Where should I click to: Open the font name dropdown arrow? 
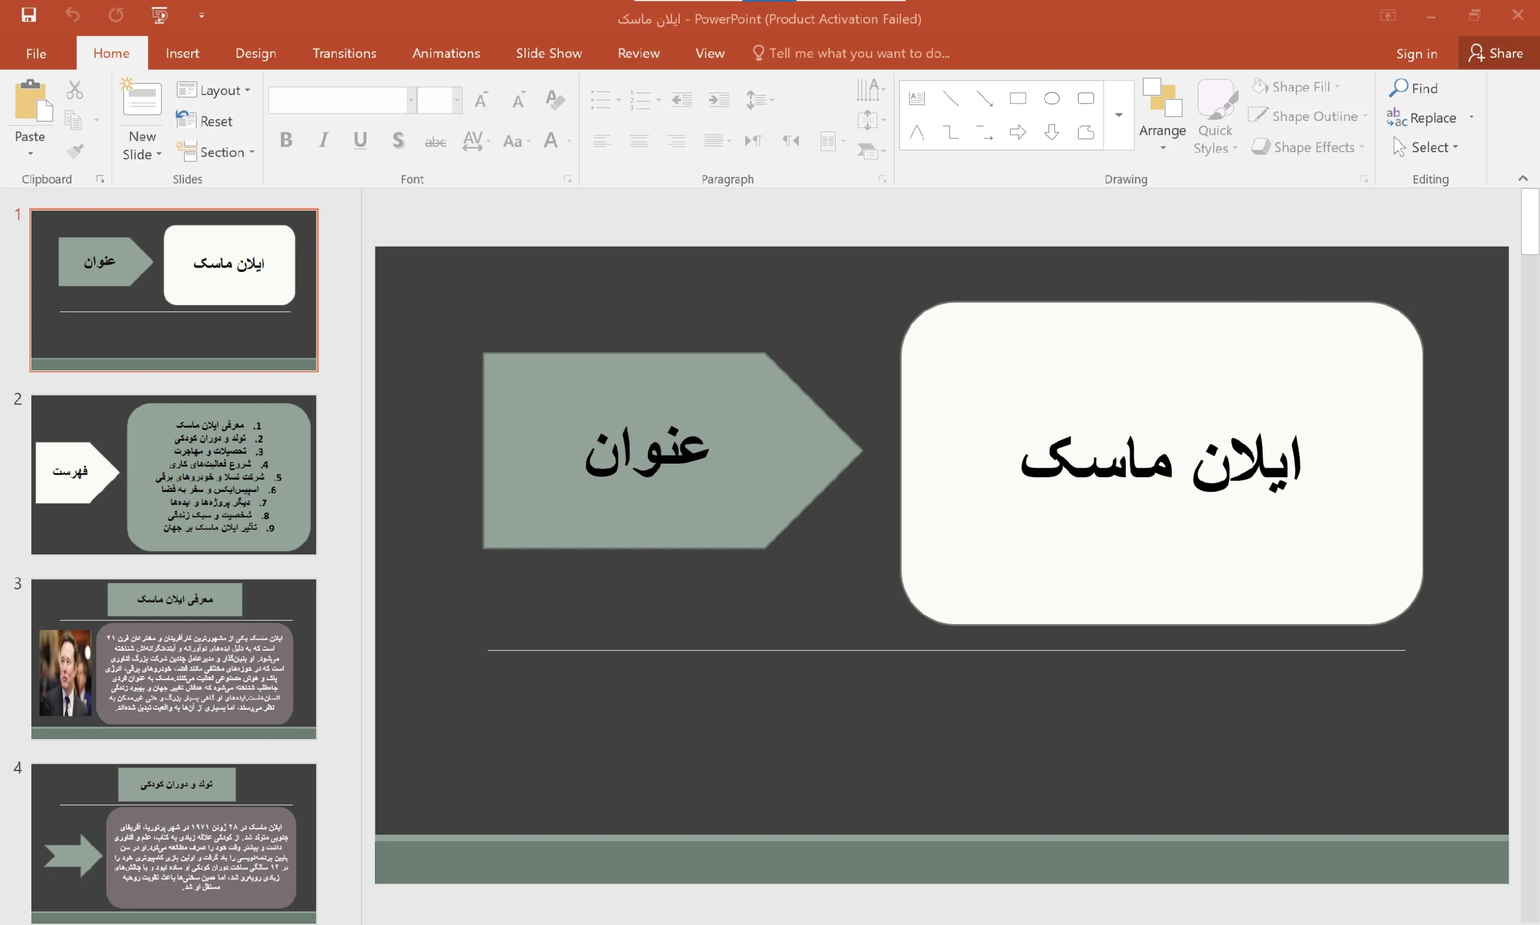tap(411, 100)
